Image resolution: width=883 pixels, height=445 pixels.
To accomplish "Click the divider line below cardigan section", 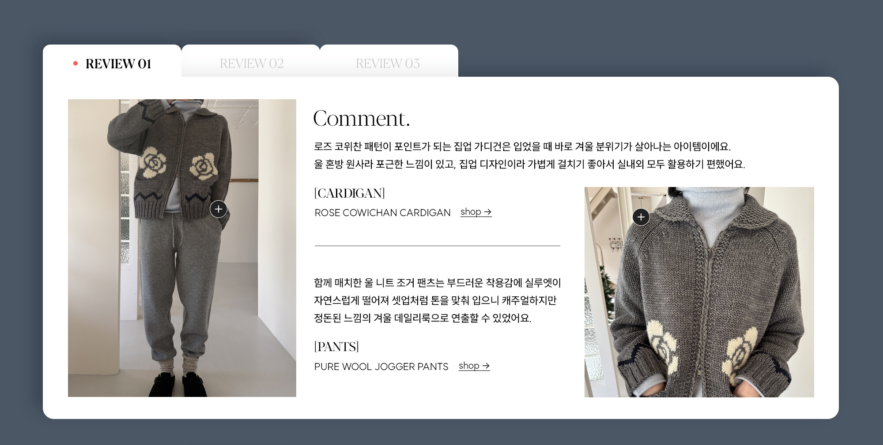I will pyautogui.click(x=438, y=246).
